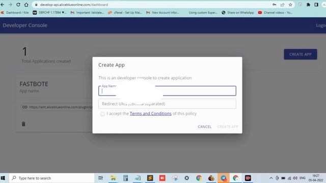Click the FASTBOTE app name
The width and height of the screenshot is (326, 183).
tap(34, 84)
